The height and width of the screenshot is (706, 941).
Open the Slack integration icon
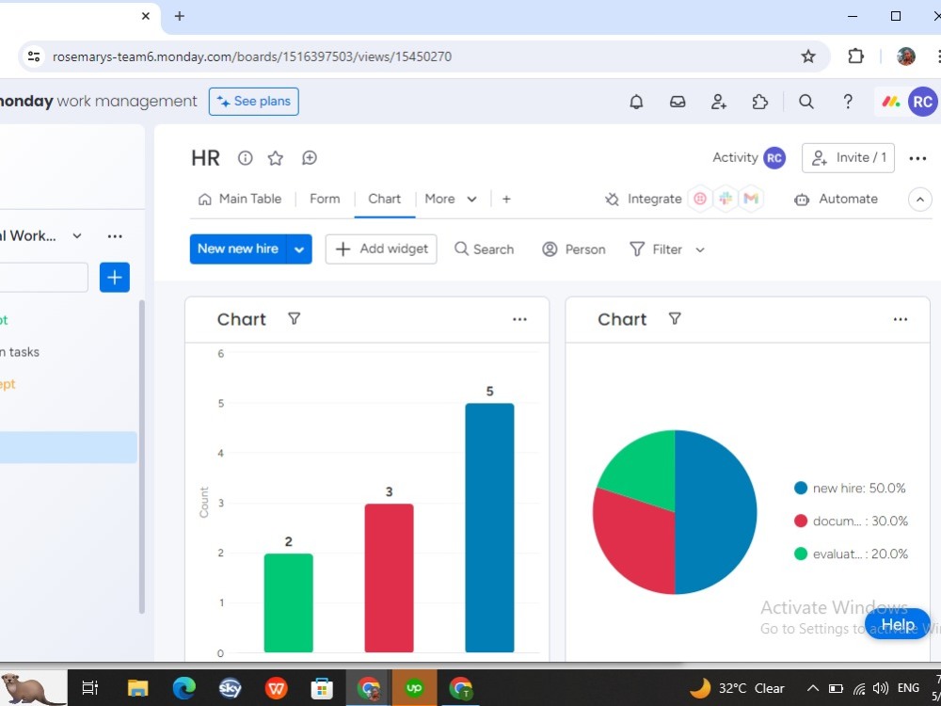click(x=726, y=199)
